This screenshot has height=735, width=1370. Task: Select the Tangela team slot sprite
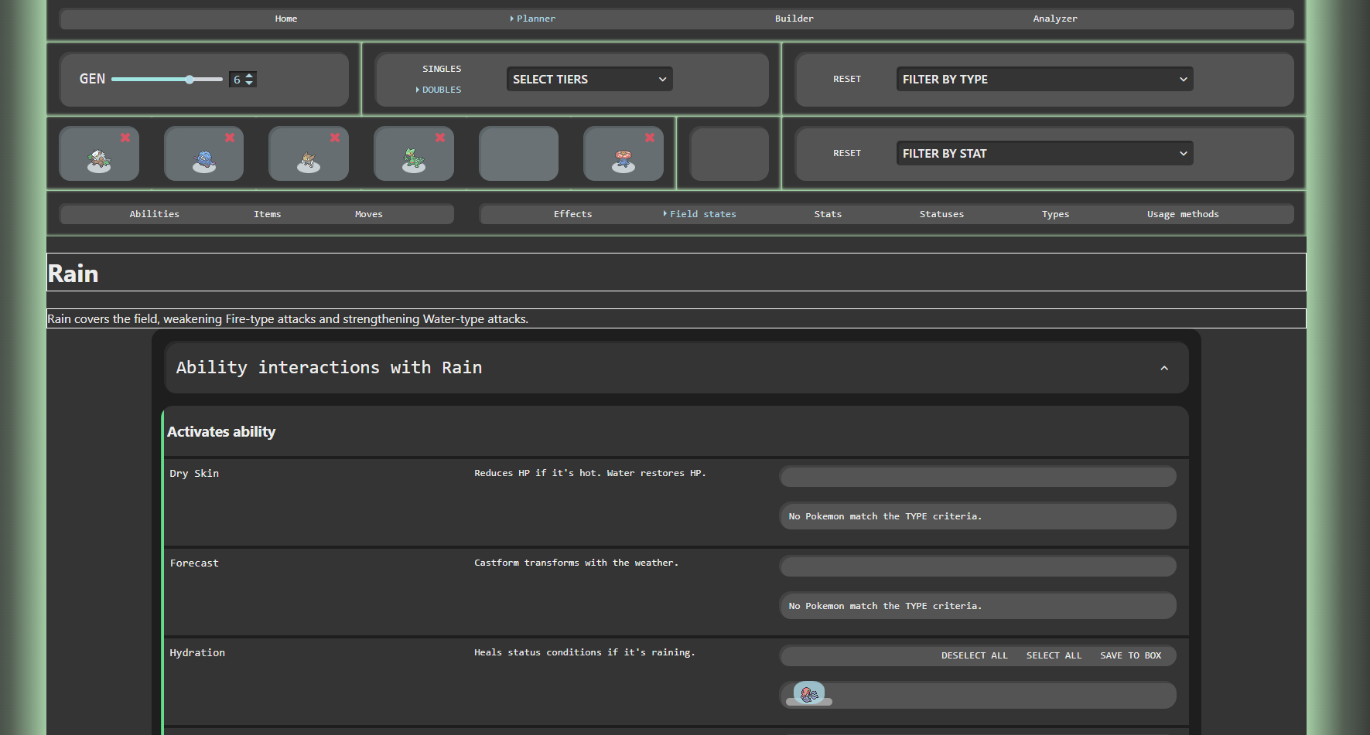(x=204, y=160)
